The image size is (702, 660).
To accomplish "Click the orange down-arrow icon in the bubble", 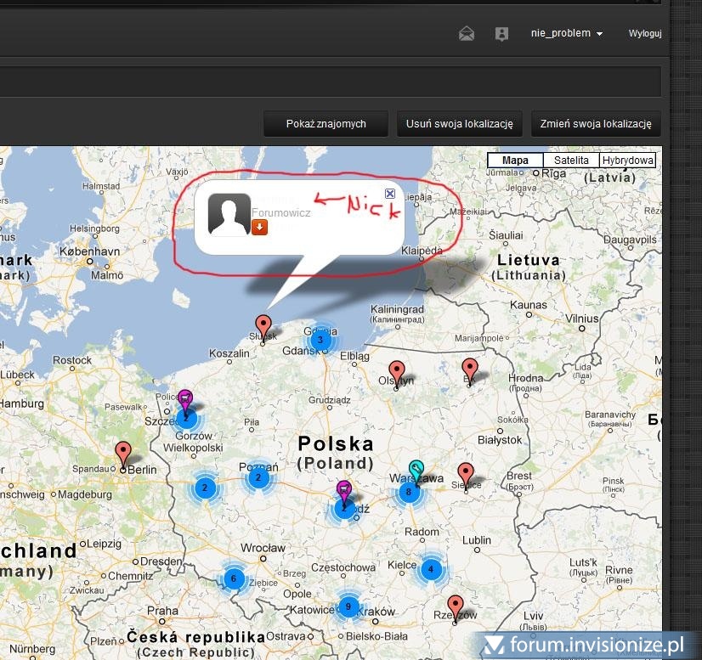I will [260, 227].
